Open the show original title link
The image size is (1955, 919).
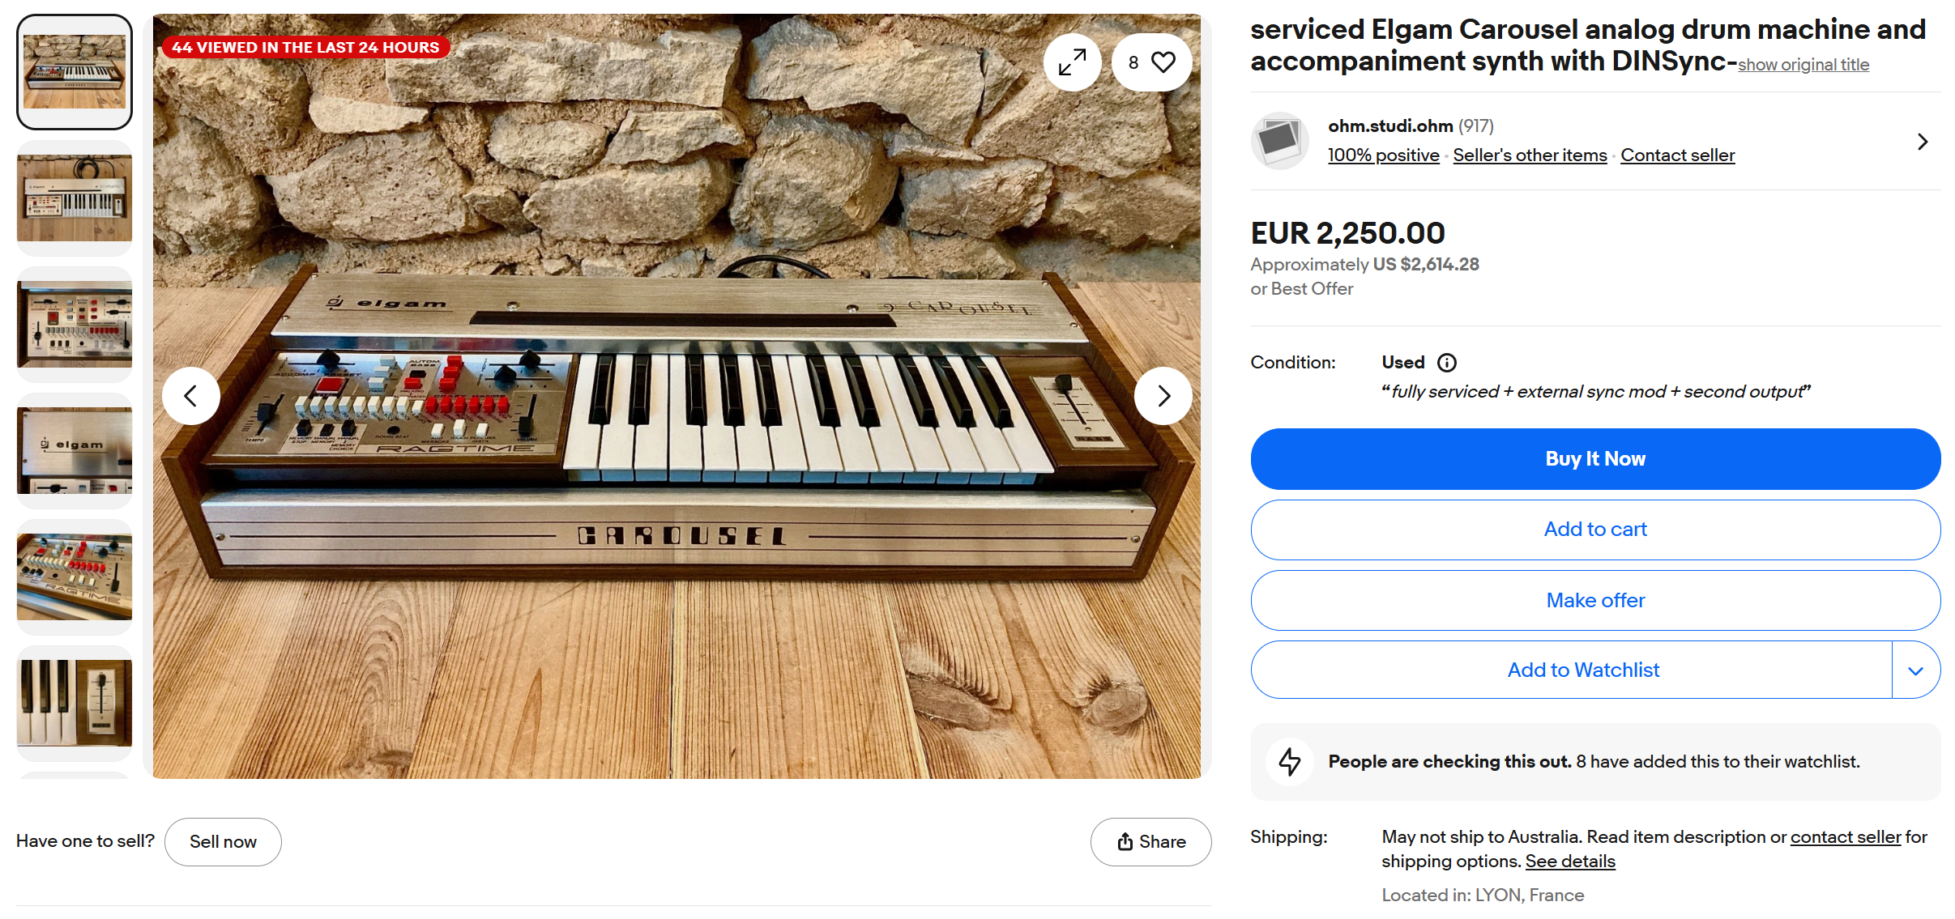(x=1803, y=65)
